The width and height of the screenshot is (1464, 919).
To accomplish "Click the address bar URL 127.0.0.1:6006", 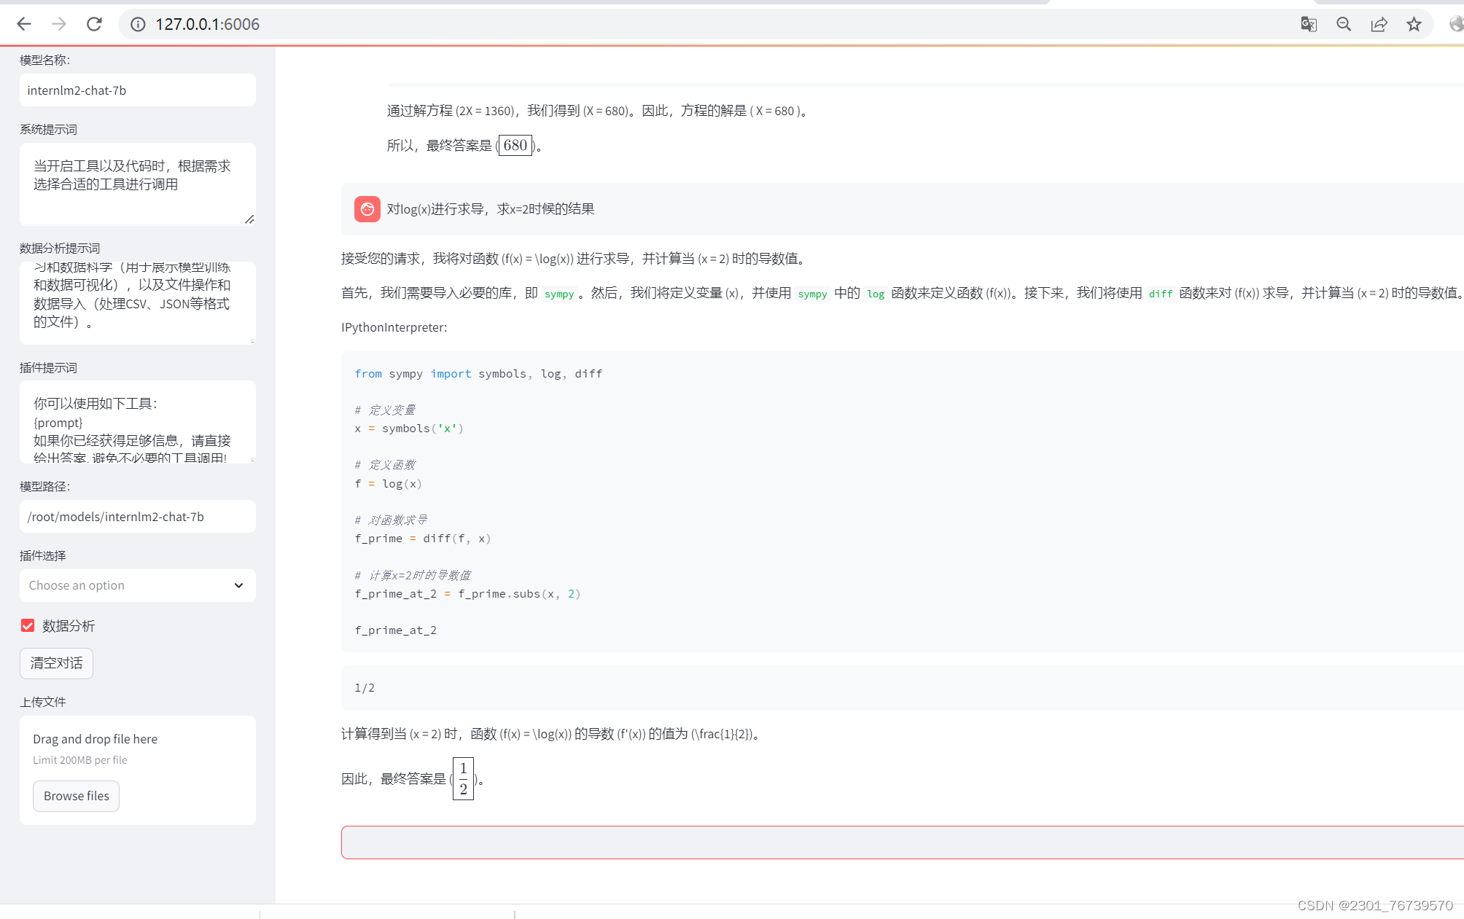I will pos(207,24).
